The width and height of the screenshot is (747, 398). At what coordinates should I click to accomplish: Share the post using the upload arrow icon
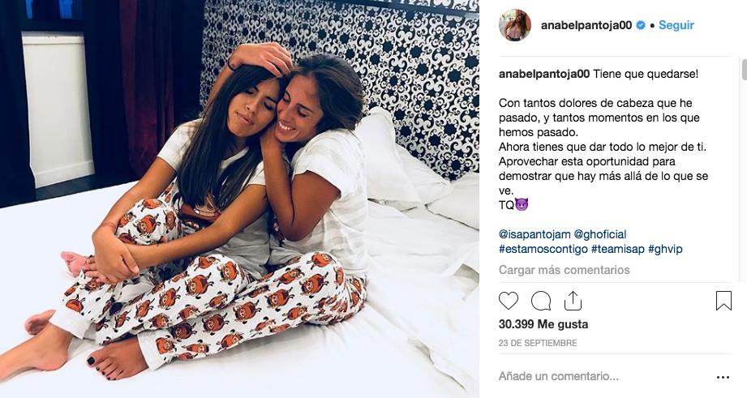click(573, 301)
